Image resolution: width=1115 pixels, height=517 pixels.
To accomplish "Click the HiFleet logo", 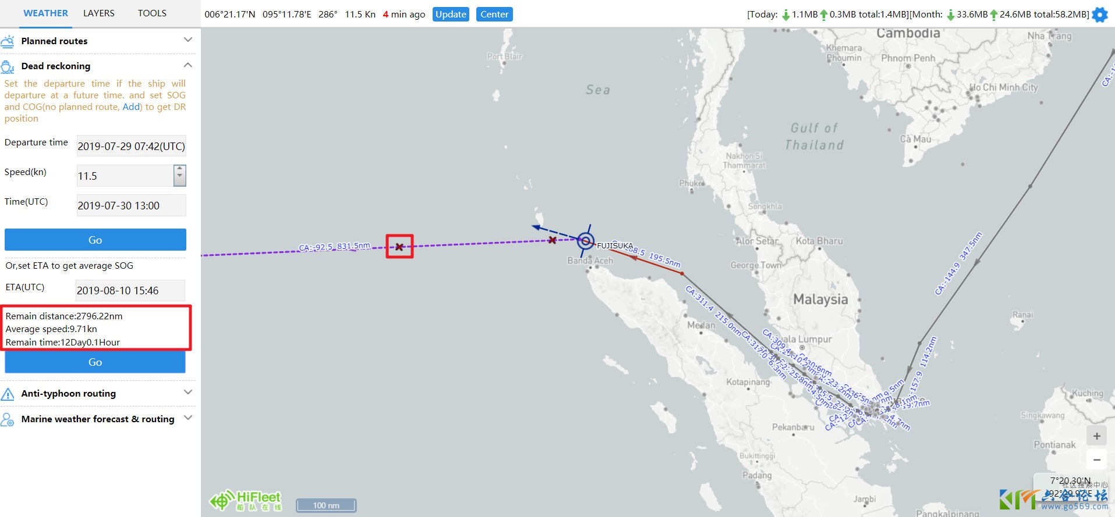I will tap(246, 500).
